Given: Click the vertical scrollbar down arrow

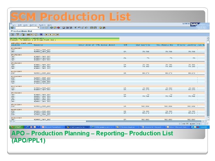Looking at the screenshot, I should pos(208,119).
